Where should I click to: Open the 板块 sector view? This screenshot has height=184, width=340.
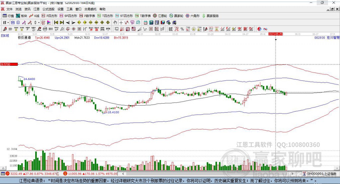point(21,16)
